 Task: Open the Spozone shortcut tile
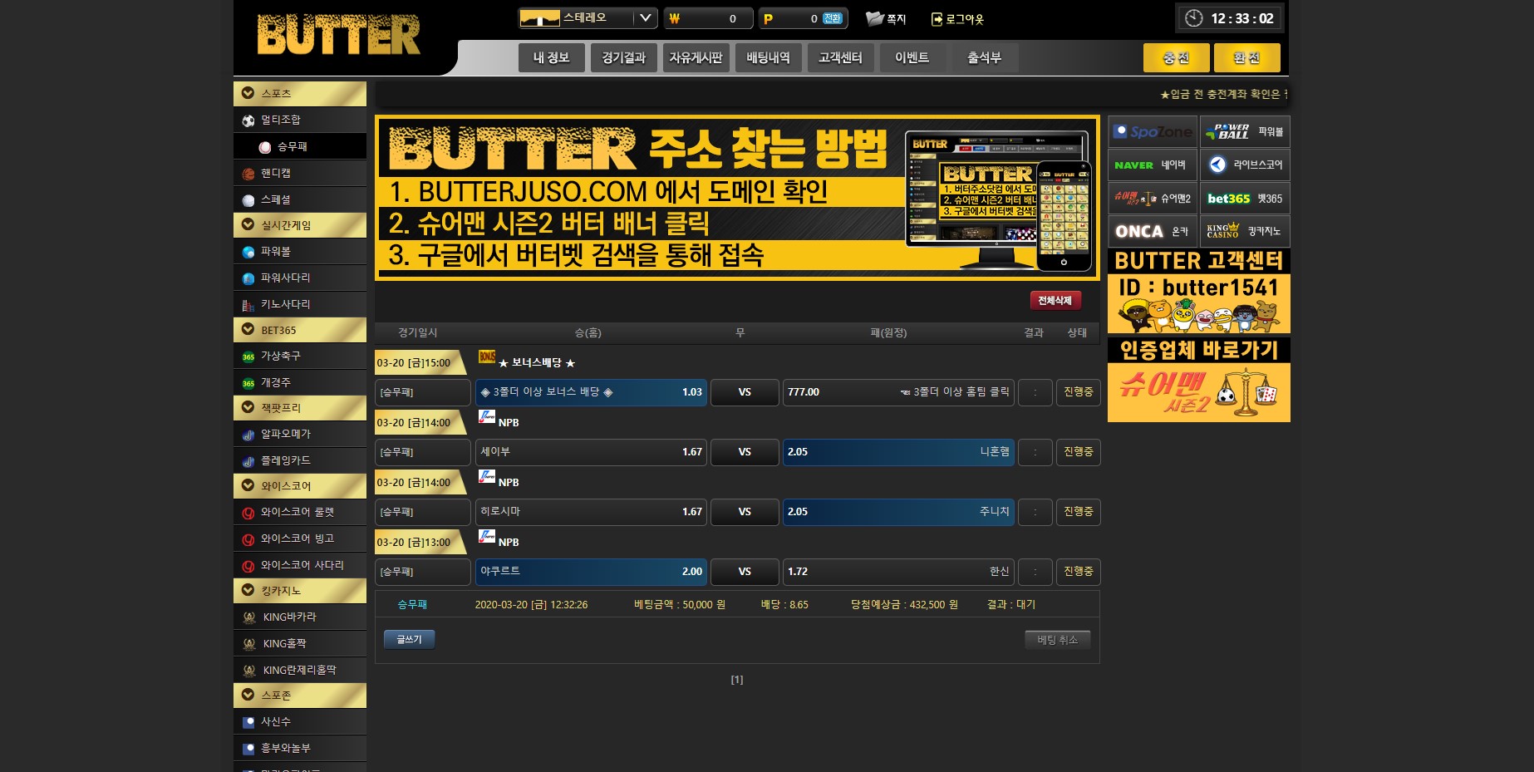tap(1152, 132)
